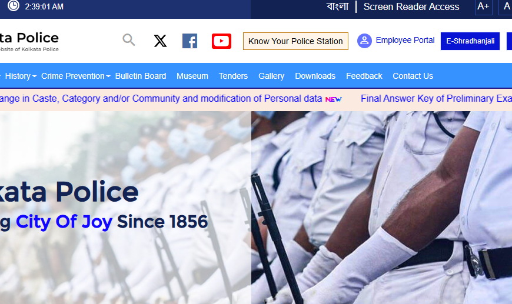
Task: Open the Downloads menu item
Action: click(x=315, y=76)
